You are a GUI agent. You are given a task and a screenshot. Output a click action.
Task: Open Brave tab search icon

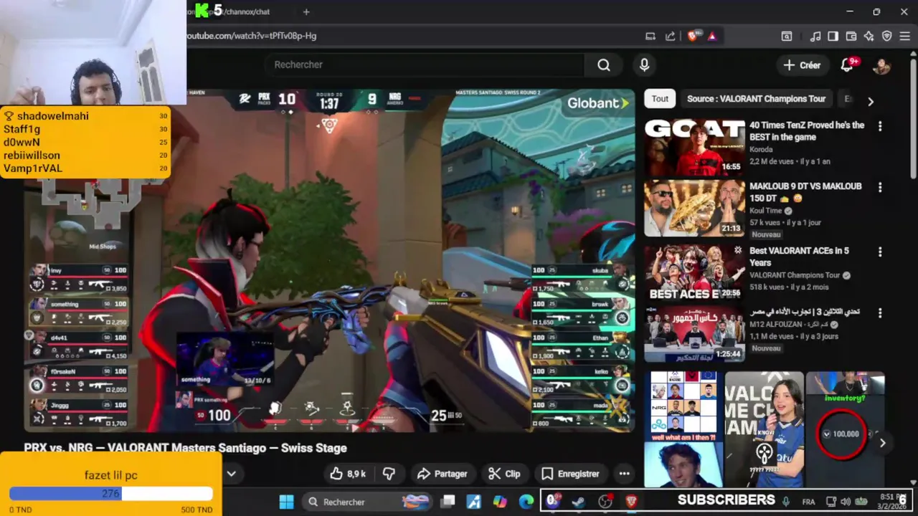click(787, 36)
